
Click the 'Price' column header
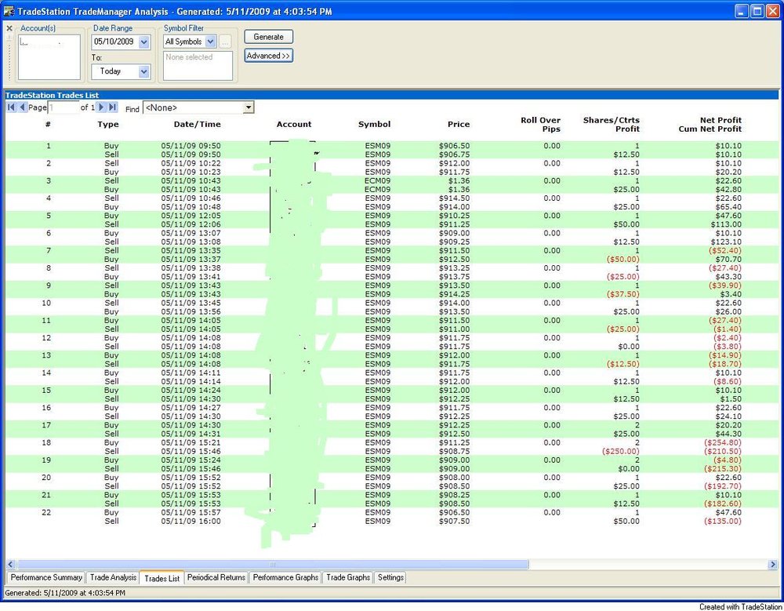coord(459,125)
